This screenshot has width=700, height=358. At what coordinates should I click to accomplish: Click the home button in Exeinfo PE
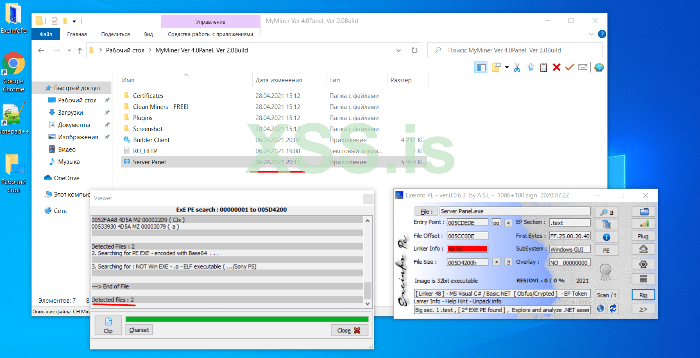click(x=643, y=249)
